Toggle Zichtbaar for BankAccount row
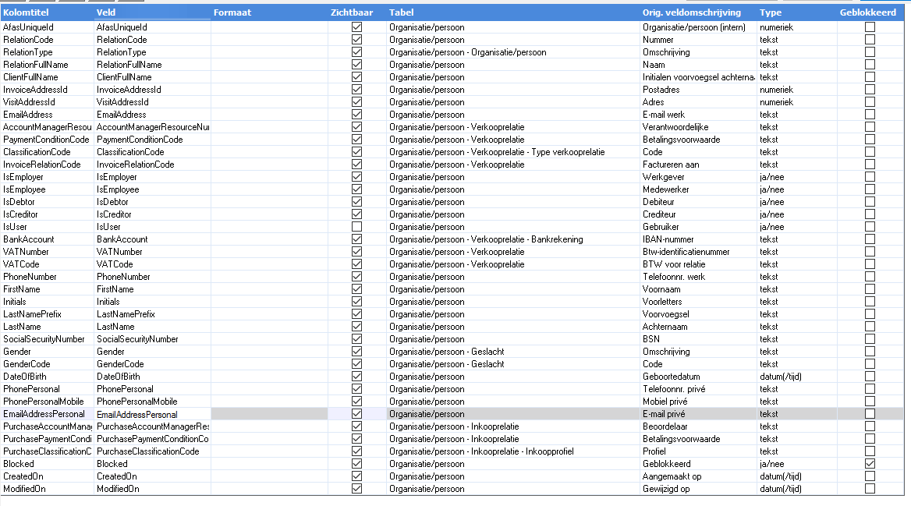Image resolution: width=911 pixels, height=506 pixels. (x=356, y=239)
